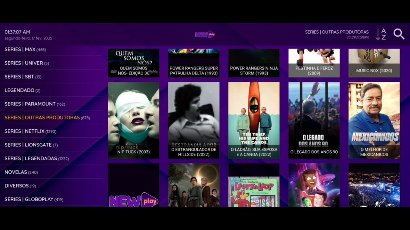Open SERIES | NETFLIX category
The height and width of the screenshot is (230, 410).
pyautogui.click(x=51, y=131)
